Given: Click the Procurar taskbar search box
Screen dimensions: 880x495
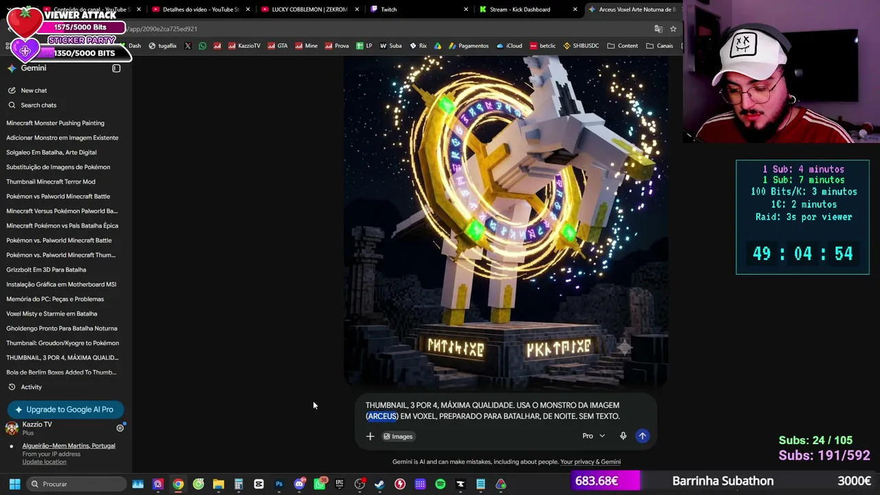Looking at the screenshot, I should pos(76,484).
